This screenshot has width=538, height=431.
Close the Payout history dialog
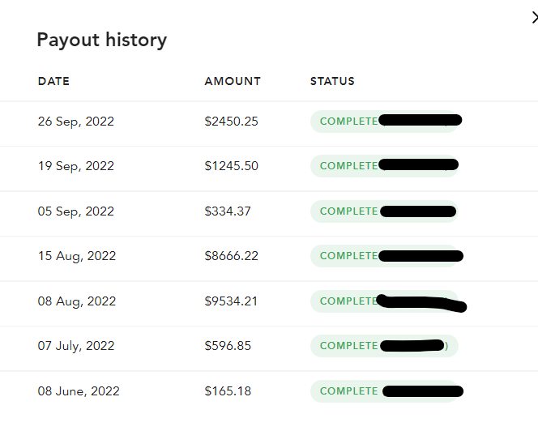click(534, 18)
